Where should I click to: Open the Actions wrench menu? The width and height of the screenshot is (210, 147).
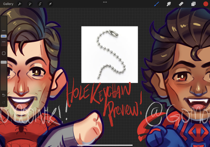[20, 4]
